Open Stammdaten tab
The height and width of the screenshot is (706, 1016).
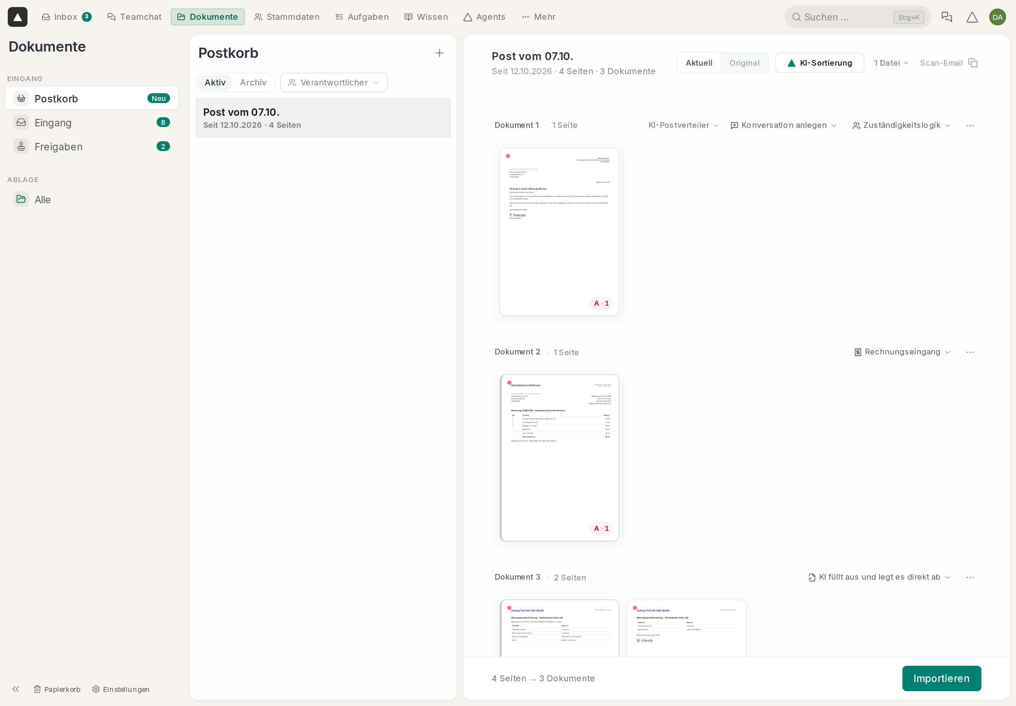click(x=287, y=17)
